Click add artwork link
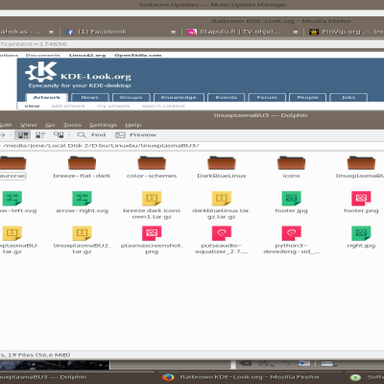This screenshot has width=384, height=384. (x=68, y=106)
